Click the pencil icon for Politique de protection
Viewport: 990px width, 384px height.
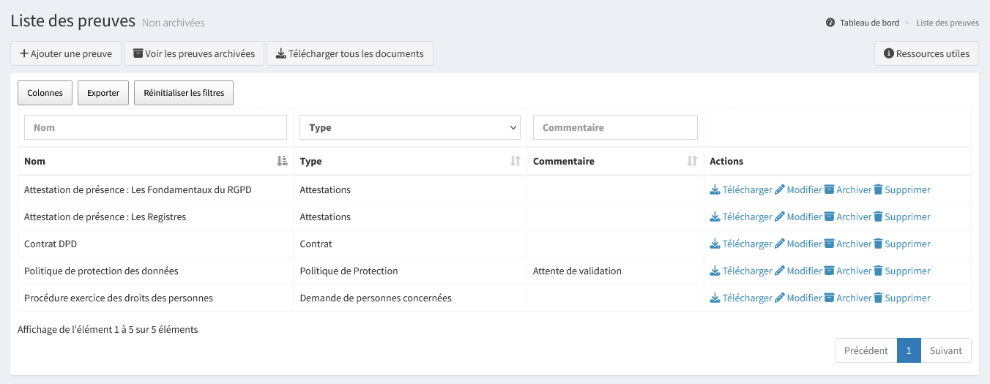[x=780, y=271]
